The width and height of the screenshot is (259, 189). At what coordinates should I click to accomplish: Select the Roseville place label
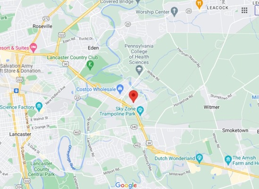(42, 26)
